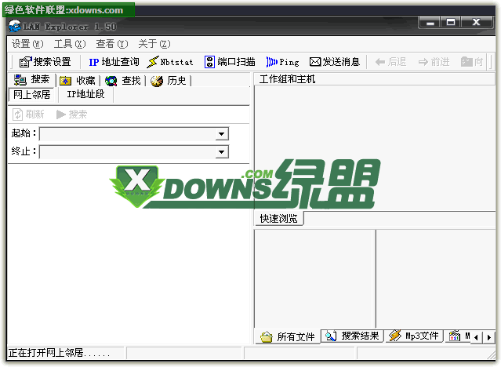Viewport: 501px width, 367px height.
Task: Open the 关于(Z) menu
Action: click(154, 43)
